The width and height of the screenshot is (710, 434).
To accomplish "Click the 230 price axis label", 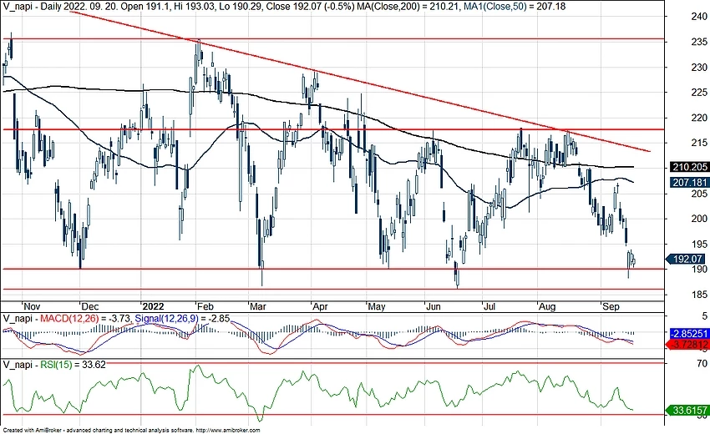I will (x=699, y=67).
